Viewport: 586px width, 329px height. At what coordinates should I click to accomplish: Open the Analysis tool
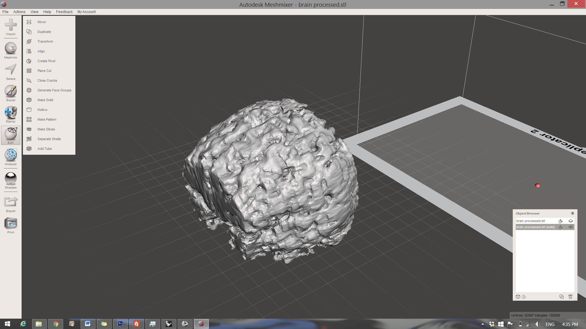[11, 157]
